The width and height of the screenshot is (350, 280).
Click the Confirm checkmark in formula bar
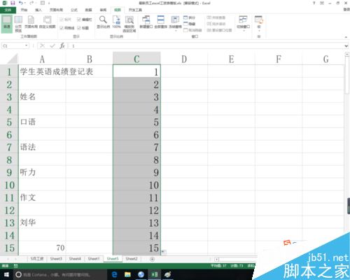(52, 45)
